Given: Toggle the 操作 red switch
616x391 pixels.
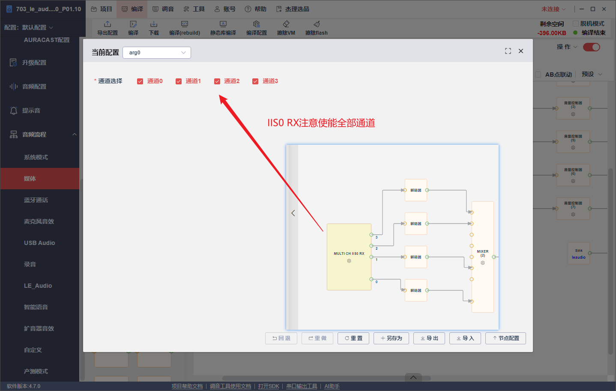Looking at the screenshot, I should (x=592, y=47).
